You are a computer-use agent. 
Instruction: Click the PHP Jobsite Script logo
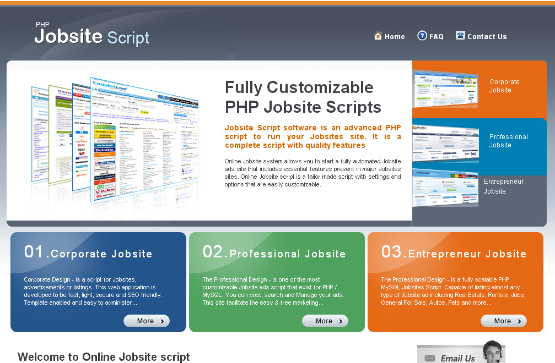tap(91, 33)
